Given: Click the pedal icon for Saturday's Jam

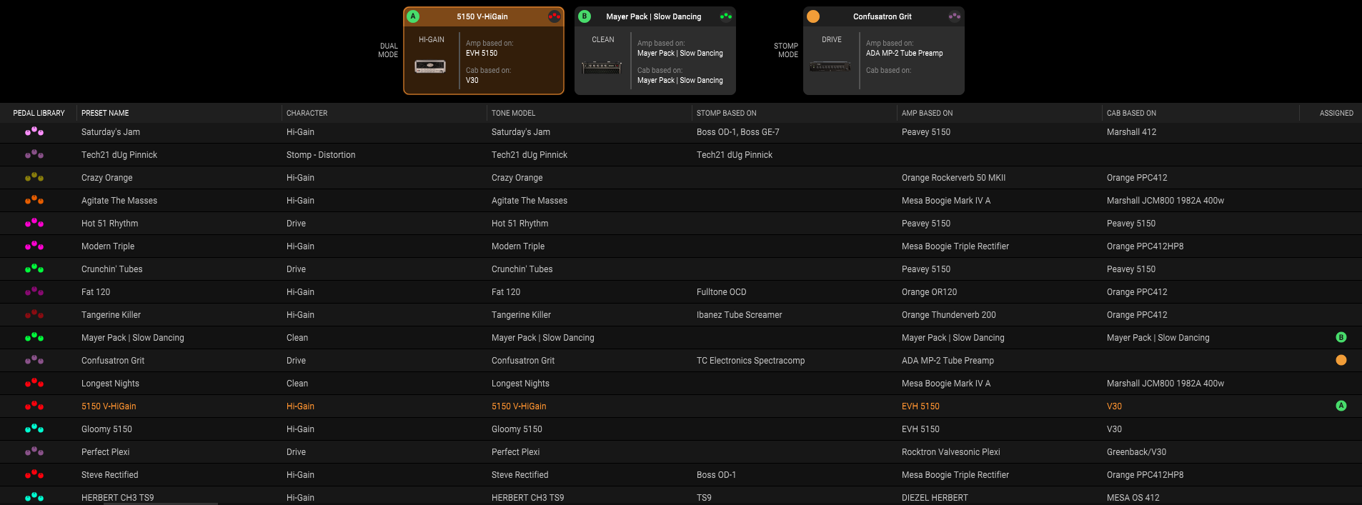Looking at the screenshot, I should [x=34, y=131].
